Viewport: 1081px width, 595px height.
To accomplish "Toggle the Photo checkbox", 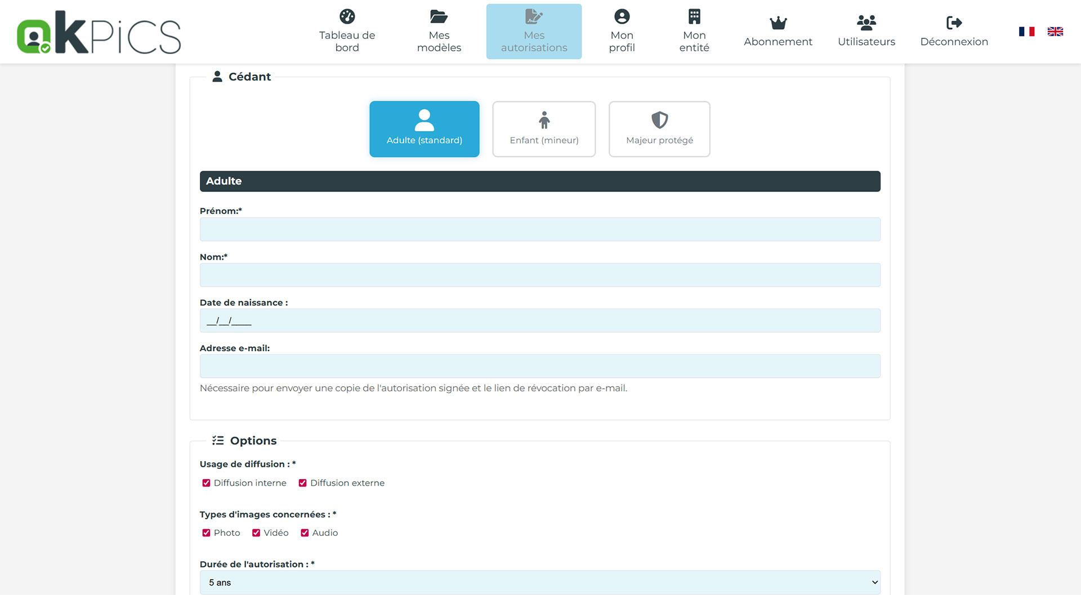I will coord(206,533).
